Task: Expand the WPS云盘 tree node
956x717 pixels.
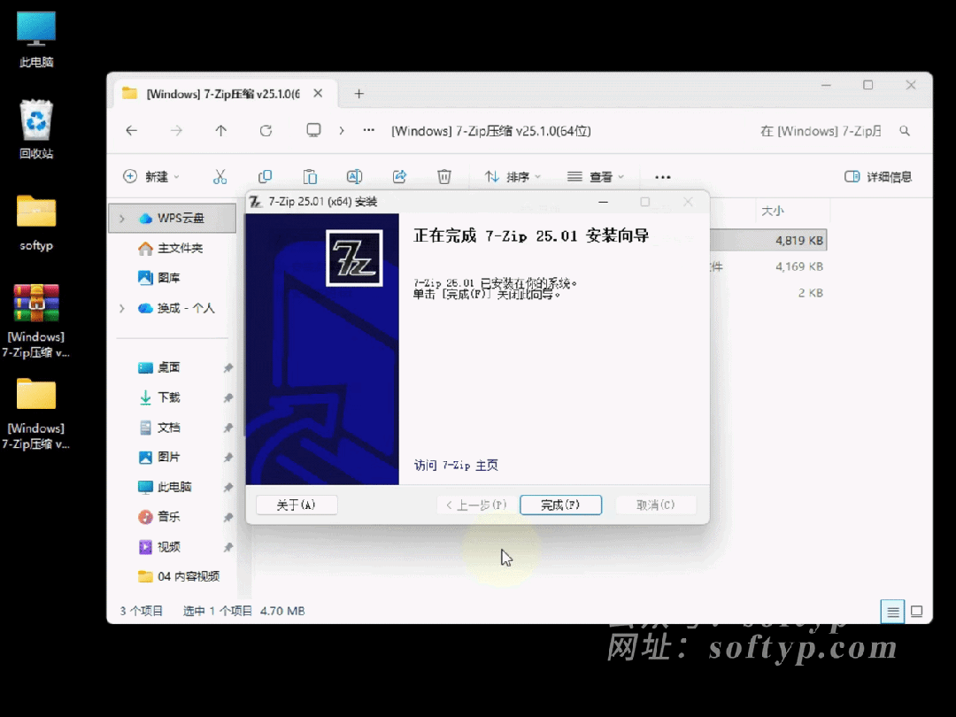Action: click(x=122, y=219)
